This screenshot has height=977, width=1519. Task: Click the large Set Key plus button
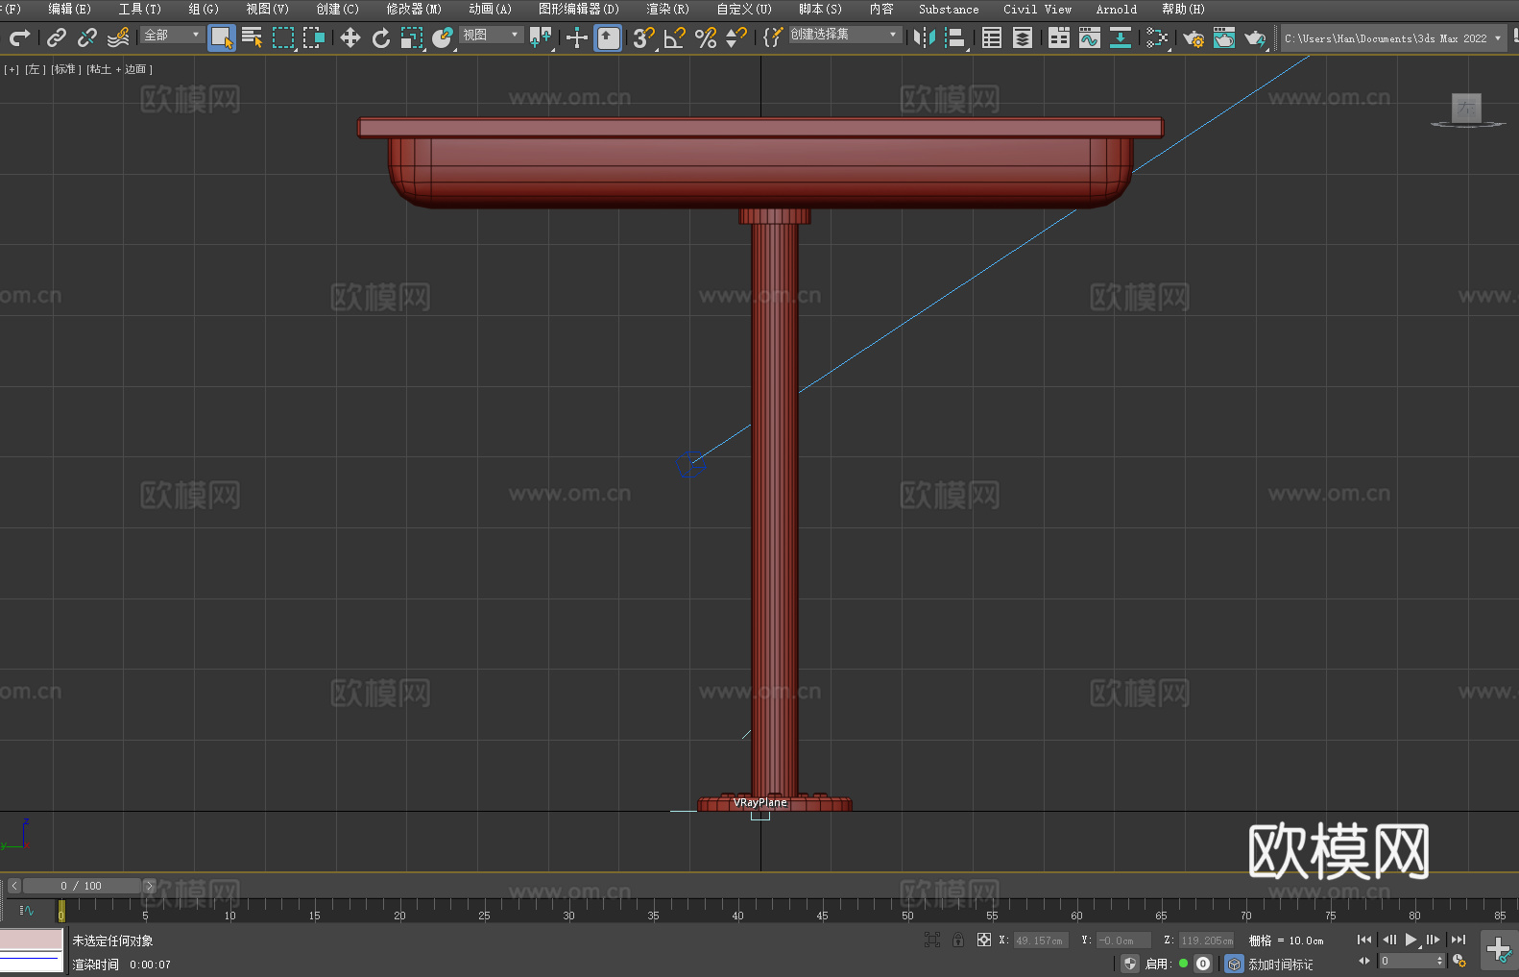1498,950
